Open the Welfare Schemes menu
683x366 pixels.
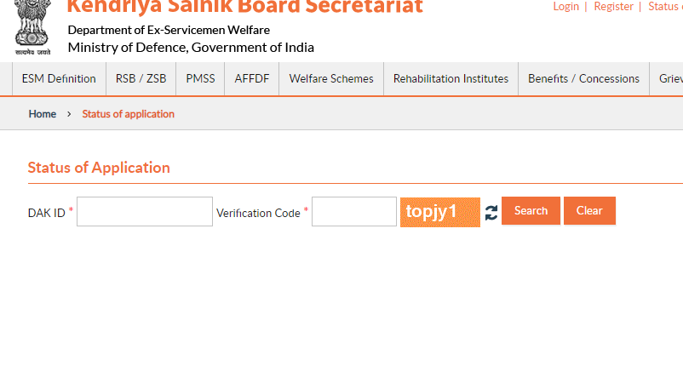[331, 79]
